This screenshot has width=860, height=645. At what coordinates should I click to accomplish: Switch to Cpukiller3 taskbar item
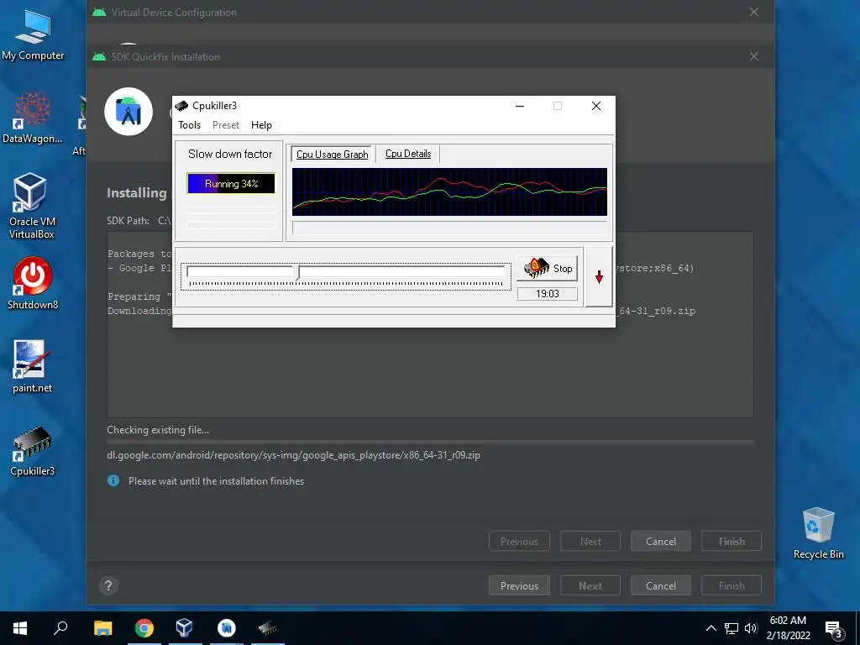click(x=268, y=628)
